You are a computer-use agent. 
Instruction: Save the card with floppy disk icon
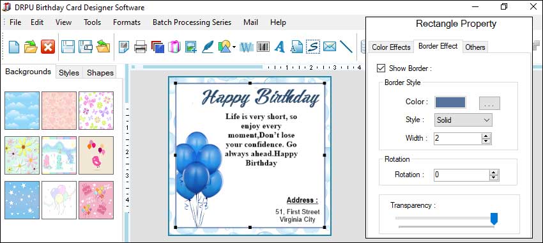point(68,47)
